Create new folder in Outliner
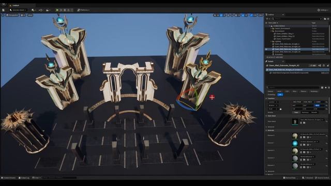 pos(325,19)
